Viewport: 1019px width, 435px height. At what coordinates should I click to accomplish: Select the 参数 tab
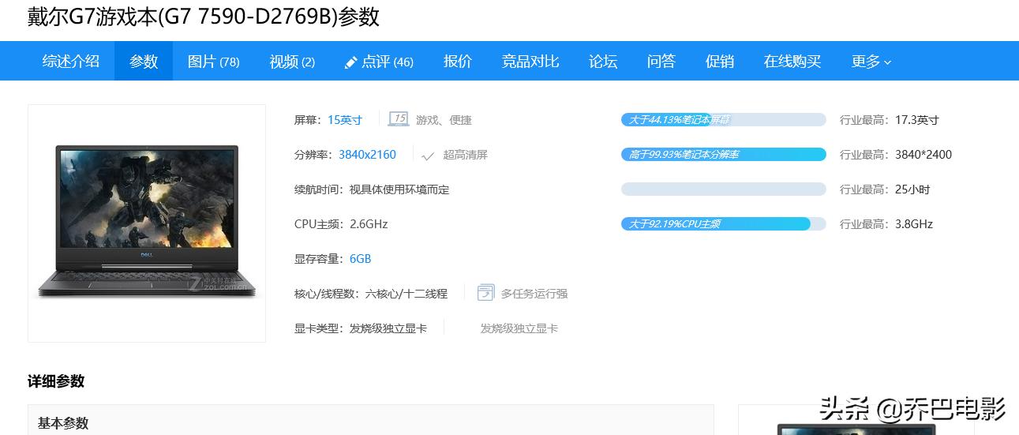coord(144,62)
